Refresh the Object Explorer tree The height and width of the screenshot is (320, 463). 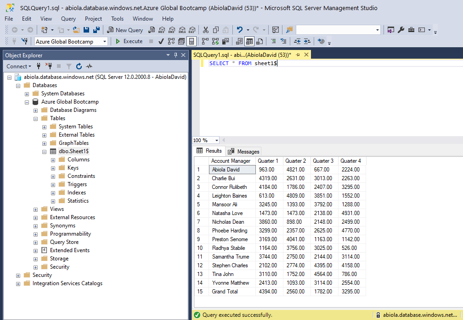coord(79,66)
